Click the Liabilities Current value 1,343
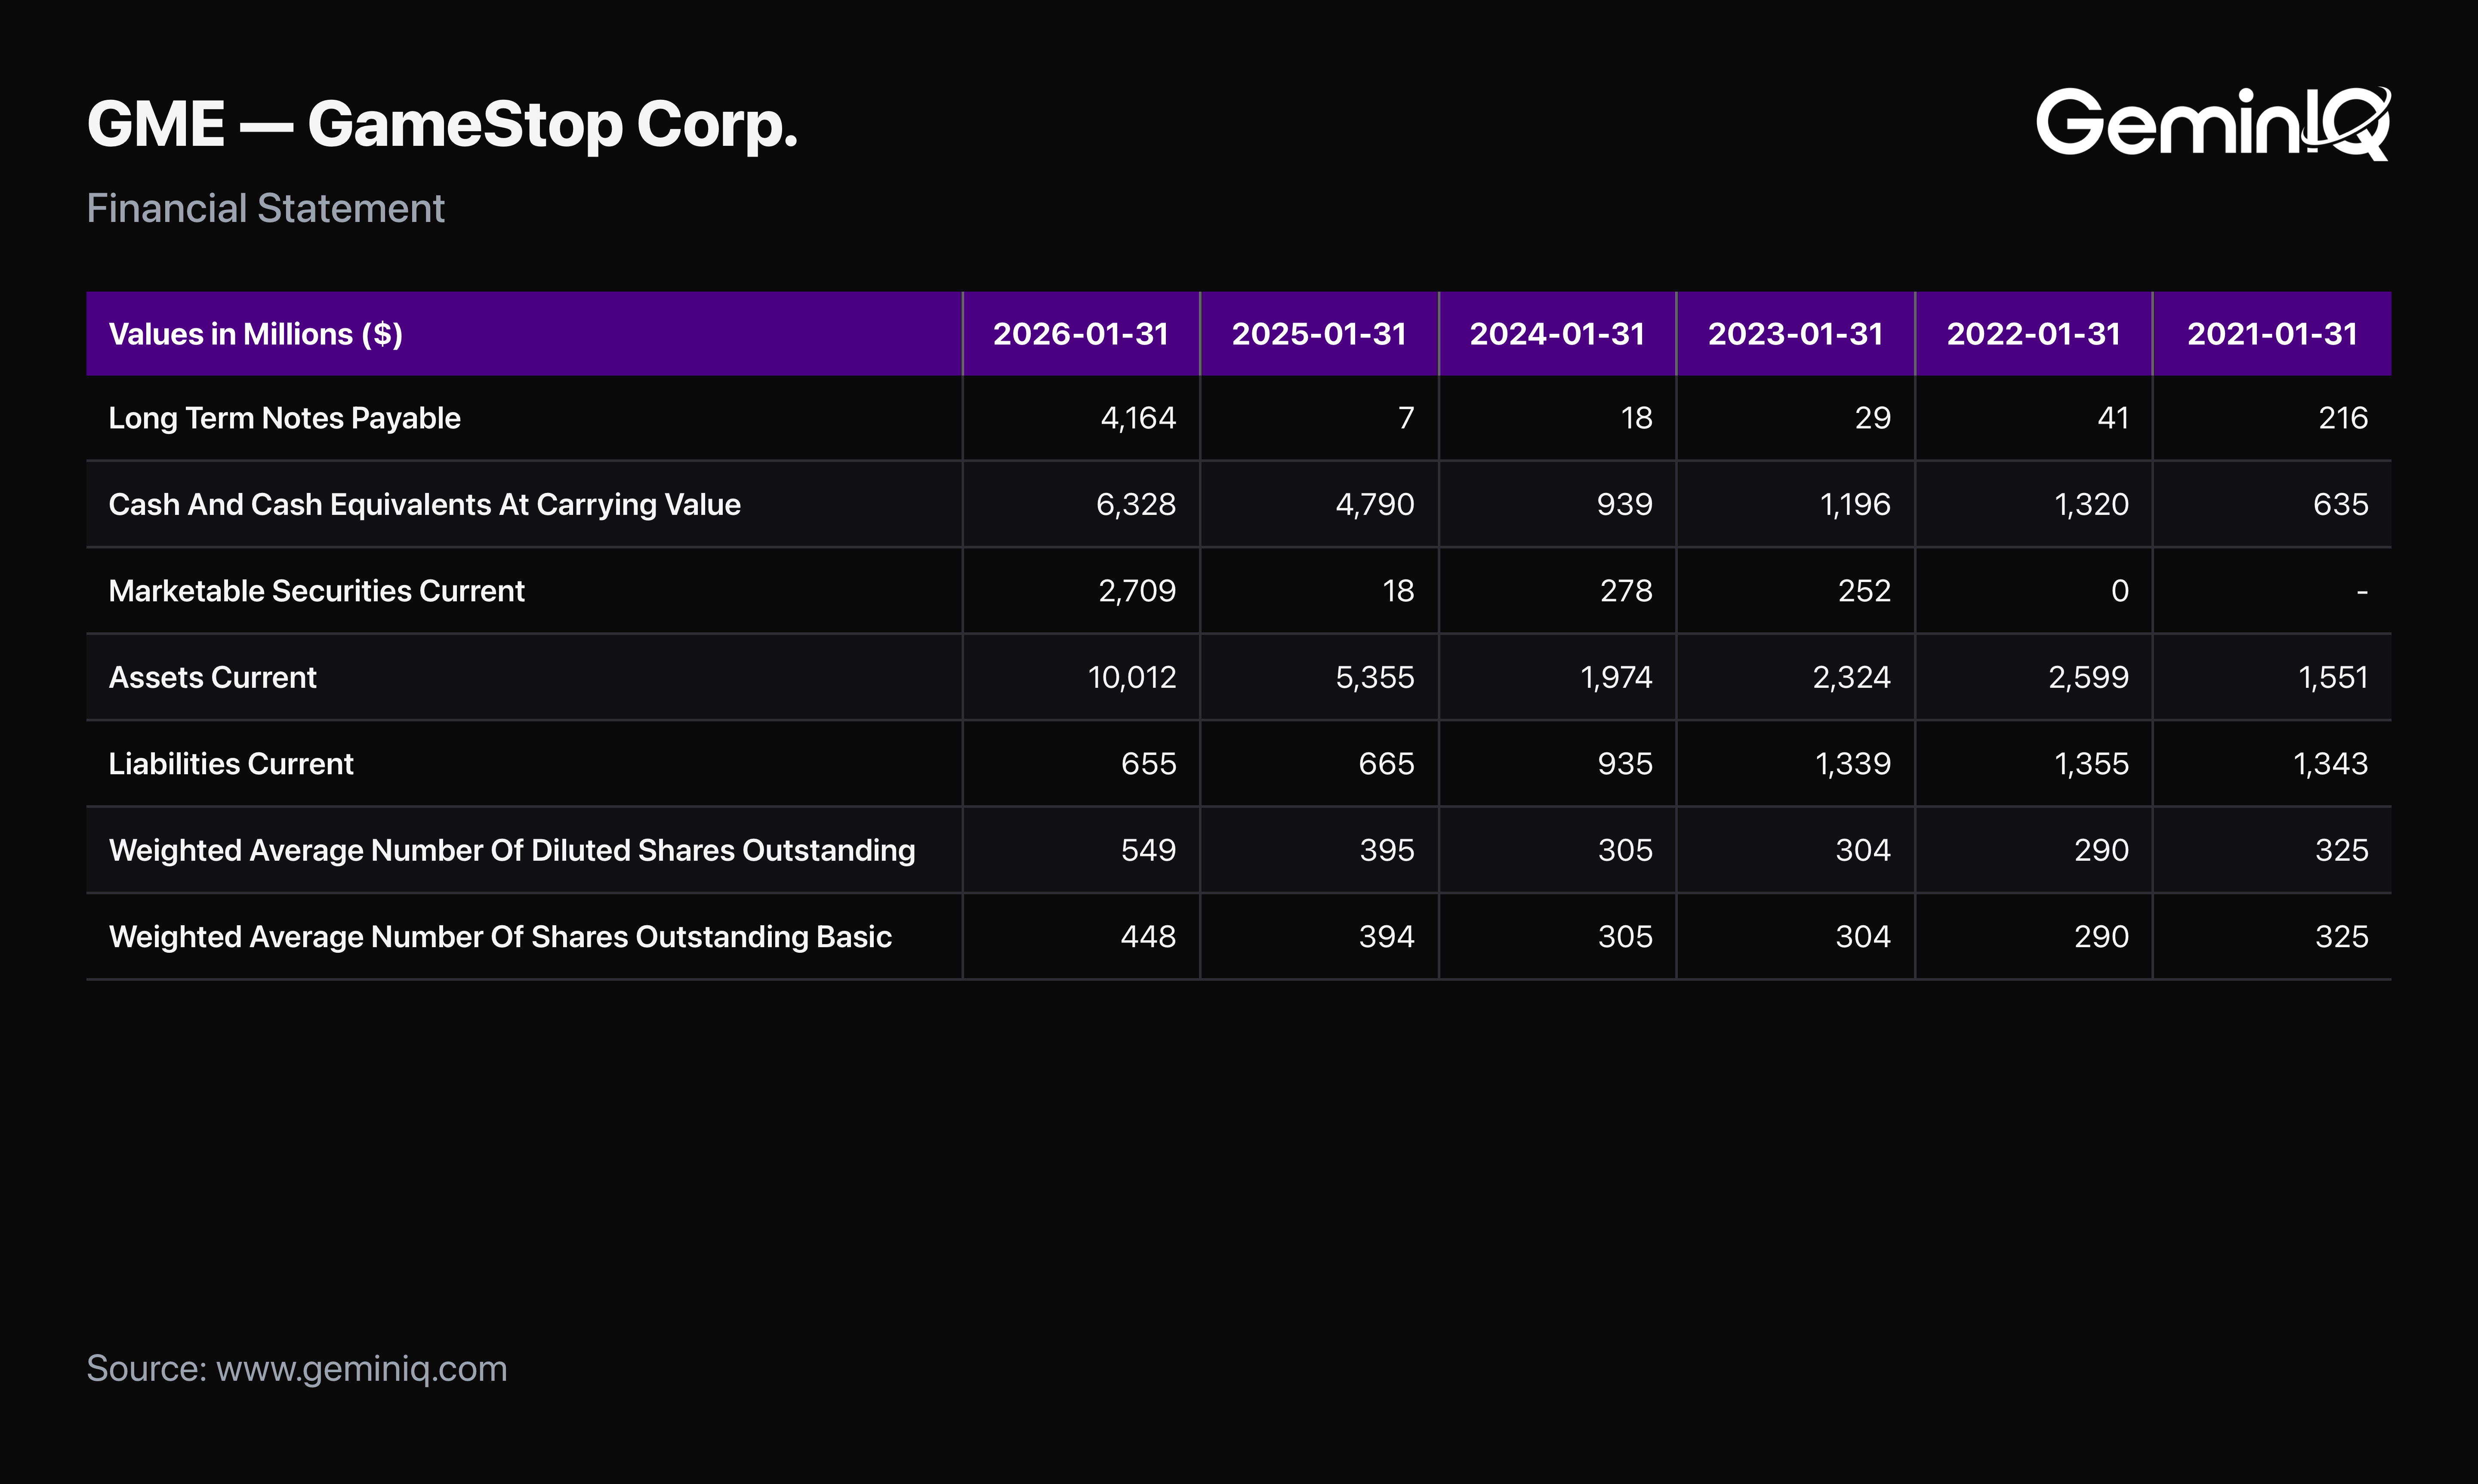The height and width of the screenshot is (1484, 2478). click(x=2331, y=764)
